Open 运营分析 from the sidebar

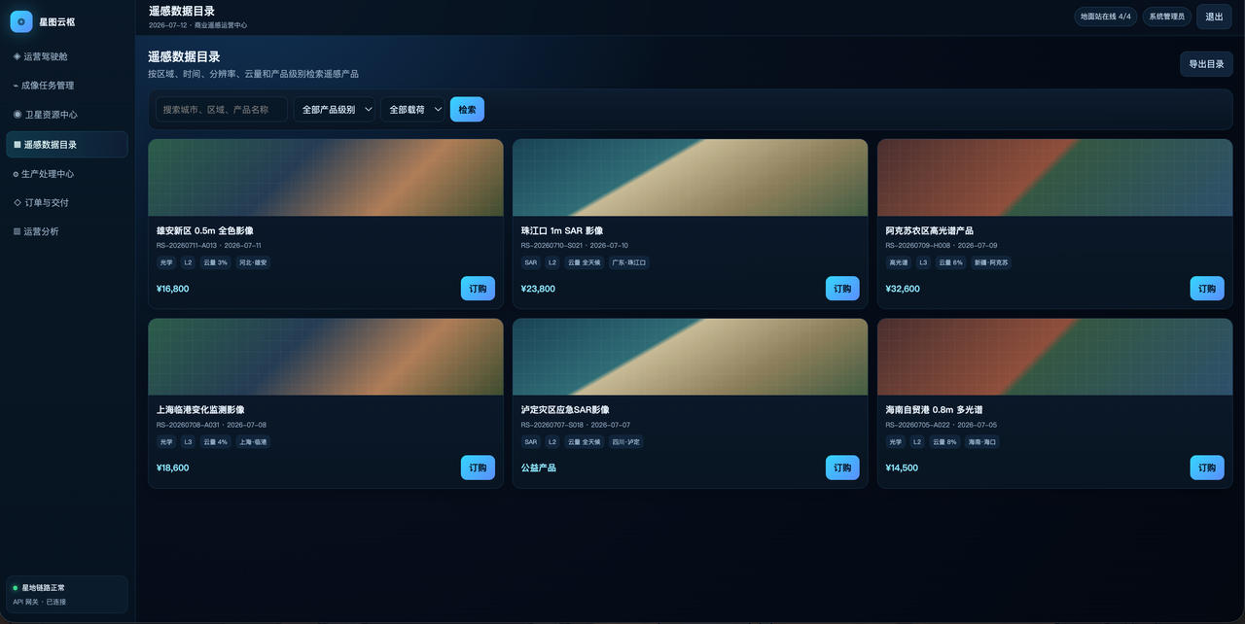(x=66, y=231)
